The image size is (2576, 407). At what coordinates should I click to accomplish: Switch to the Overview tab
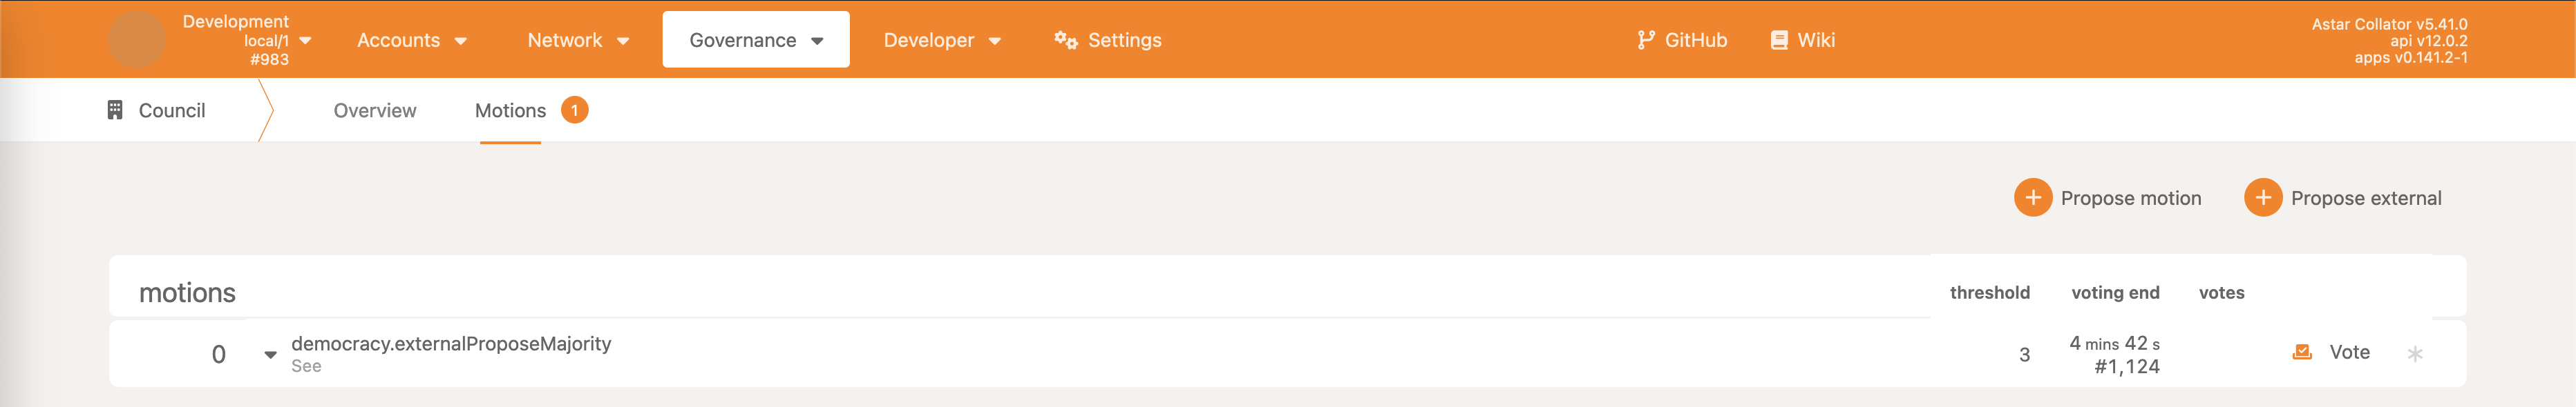[374, 111]
